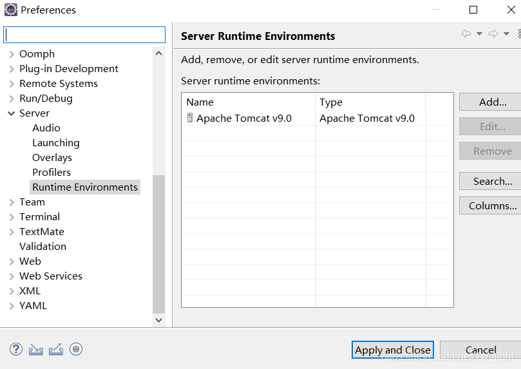Screen dimensions: 521x369
Task: Open the forward history dropdown arrow
Action: (506, 33)
